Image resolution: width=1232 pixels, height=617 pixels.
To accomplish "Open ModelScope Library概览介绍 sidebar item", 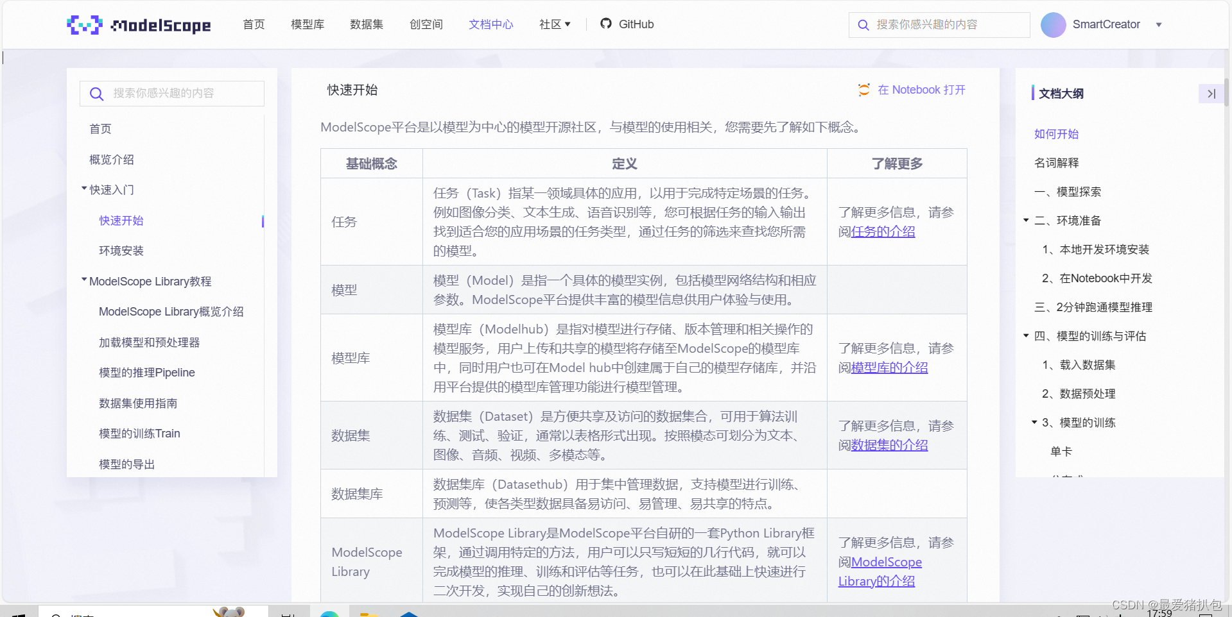I will 171,312.
